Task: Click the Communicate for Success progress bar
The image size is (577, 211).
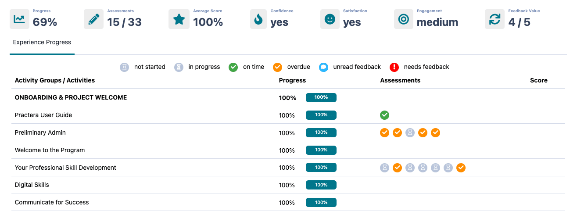Action: tap(321, 202)
